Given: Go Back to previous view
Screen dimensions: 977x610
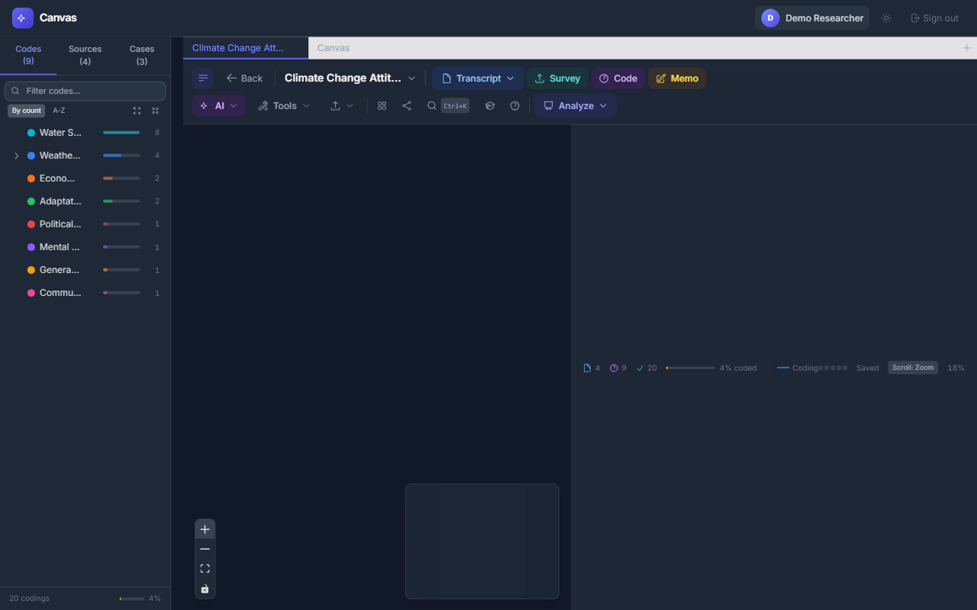Looking at the screenshot, I should (x=244, y=78).
